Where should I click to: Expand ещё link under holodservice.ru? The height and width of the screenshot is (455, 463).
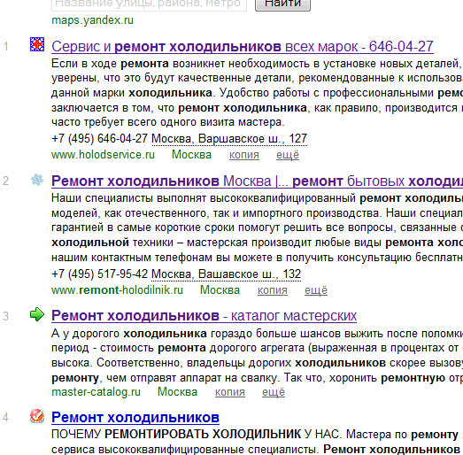click(x=288, y=155)
